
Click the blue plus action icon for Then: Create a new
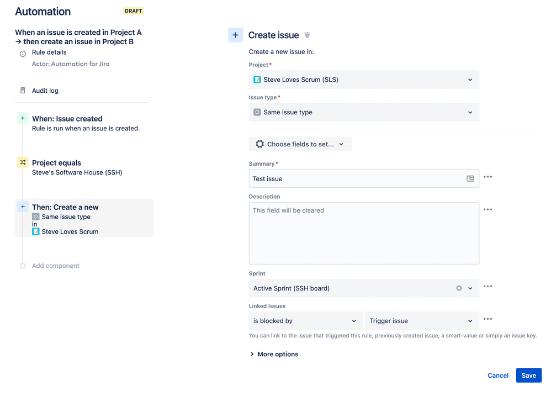23,207
